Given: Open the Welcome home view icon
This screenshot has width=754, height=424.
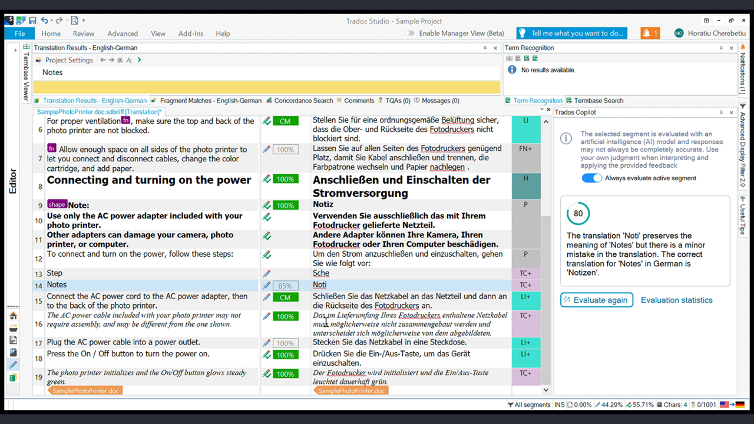Looking at the screenshot, I should pyautogui.click(x=13, y=316).
